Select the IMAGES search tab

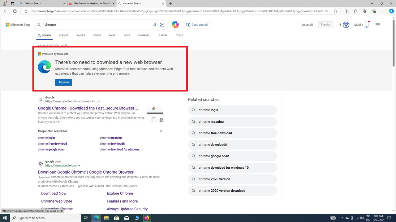(81, 35)
